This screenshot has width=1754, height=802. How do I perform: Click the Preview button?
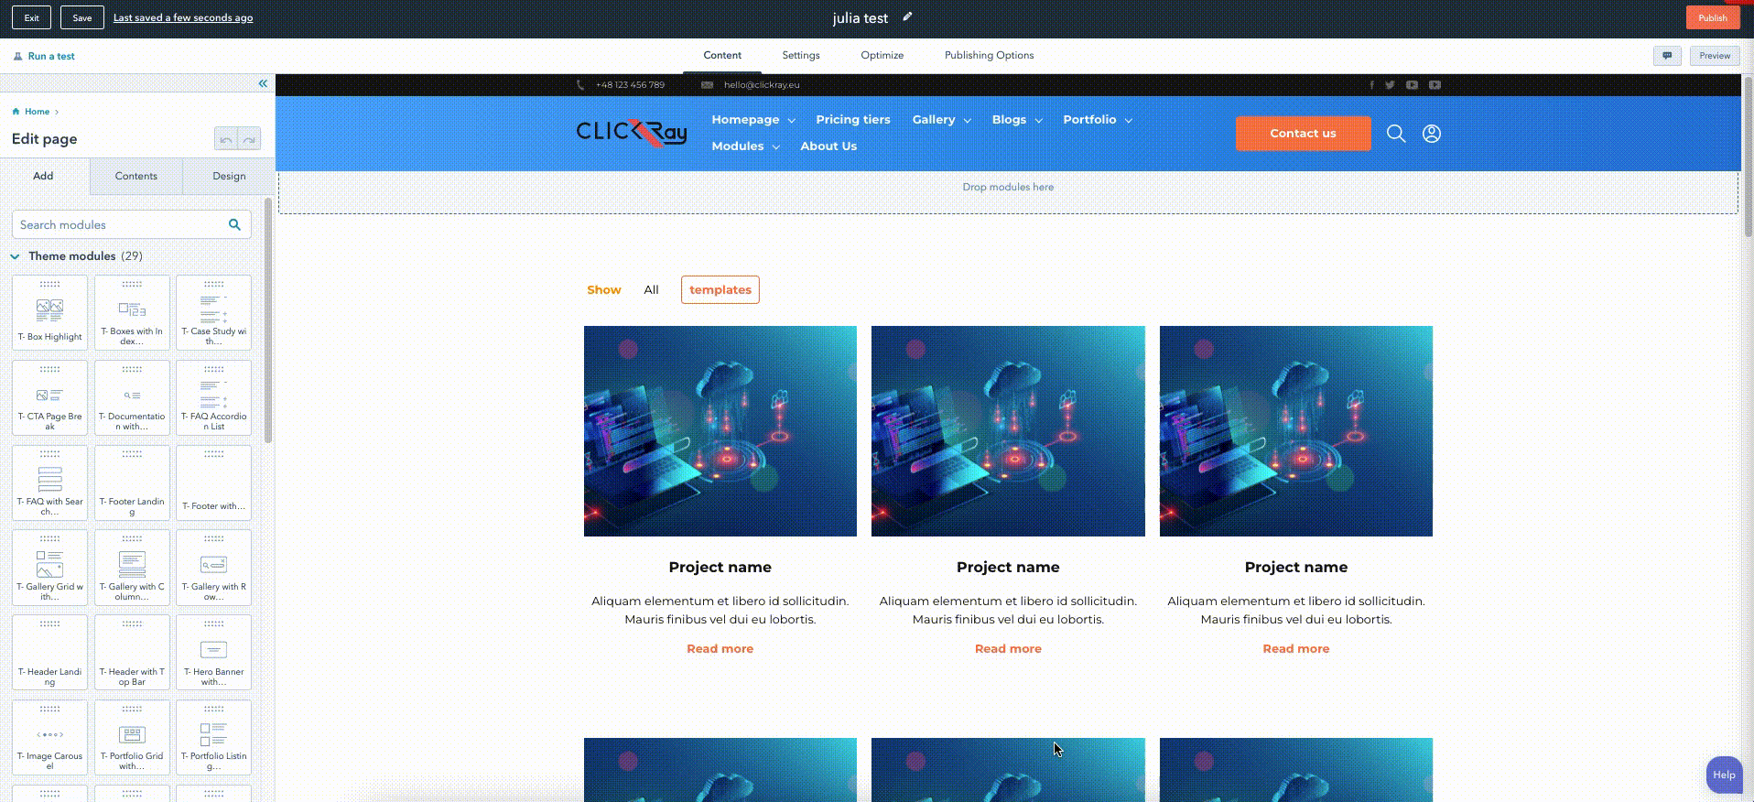[1715, 56]
